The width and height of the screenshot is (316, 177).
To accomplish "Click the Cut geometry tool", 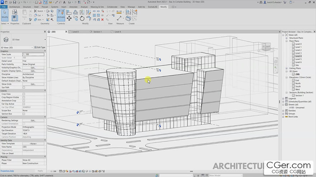I will click(x=38, y=15).
